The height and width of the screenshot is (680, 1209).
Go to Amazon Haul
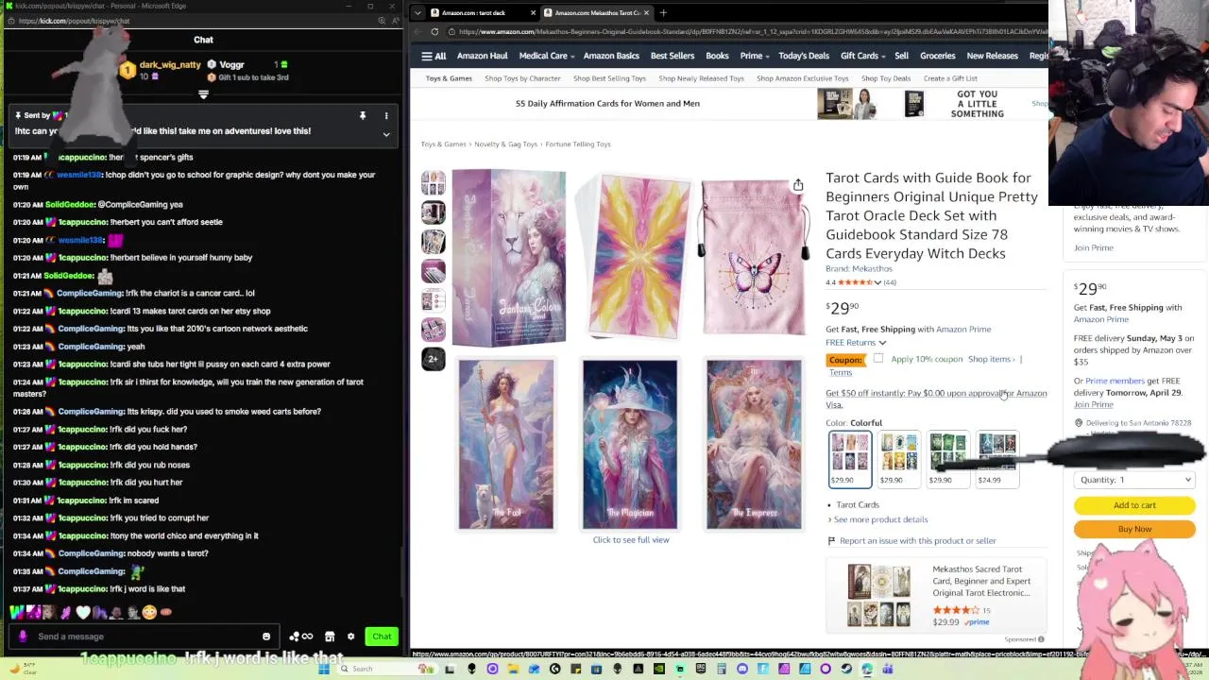(x=482, y=56)
